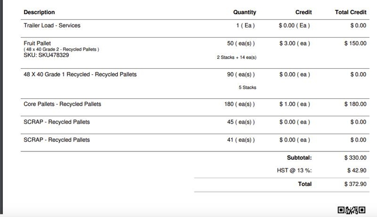
Task: Click the Total Credit column header
Action: (351, 12)
